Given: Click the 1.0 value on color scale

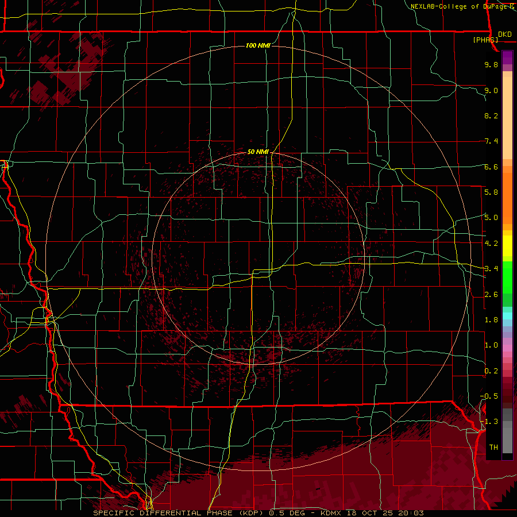Looking at the screenshot, I should point(491,345).
